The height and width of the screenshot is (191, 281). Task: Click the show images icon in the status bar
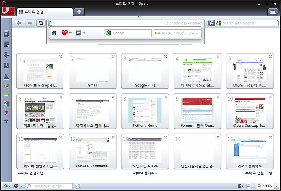point(249,186)
